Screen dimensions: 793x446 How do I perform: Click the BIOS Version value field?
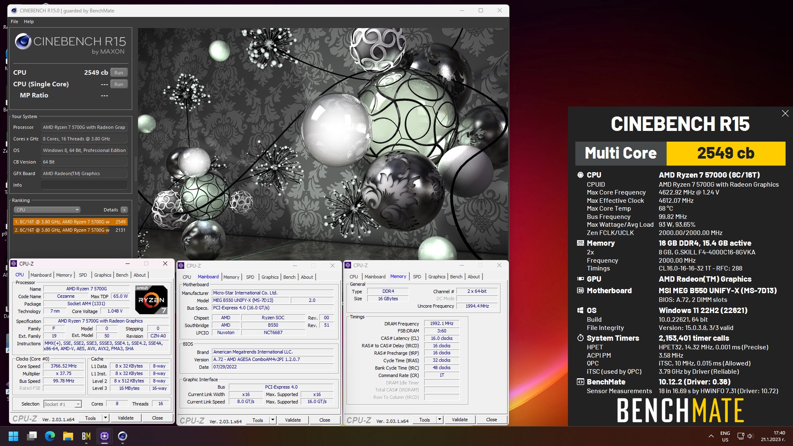[x=273, y=359]
